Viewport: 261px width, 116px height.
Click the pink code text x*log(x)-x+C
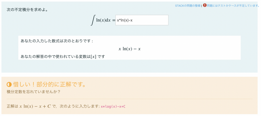coord(113,106)
